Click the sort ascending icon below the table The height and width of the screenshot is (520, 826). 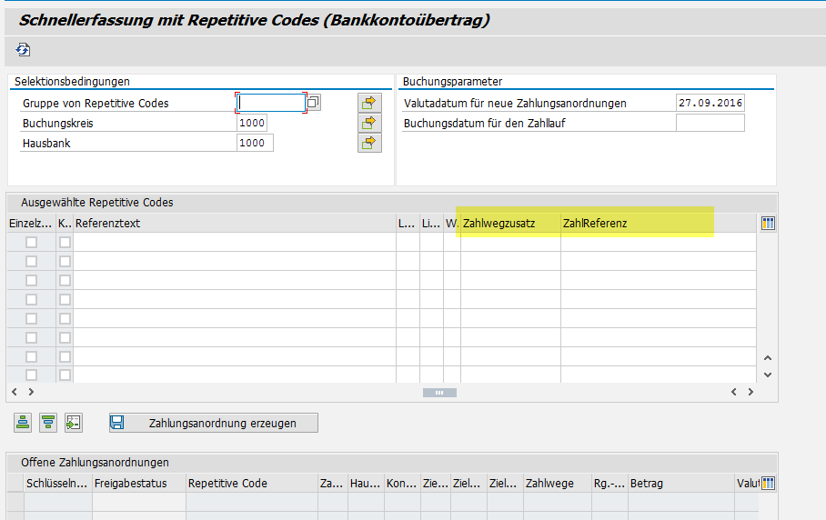tap(23, 422)
